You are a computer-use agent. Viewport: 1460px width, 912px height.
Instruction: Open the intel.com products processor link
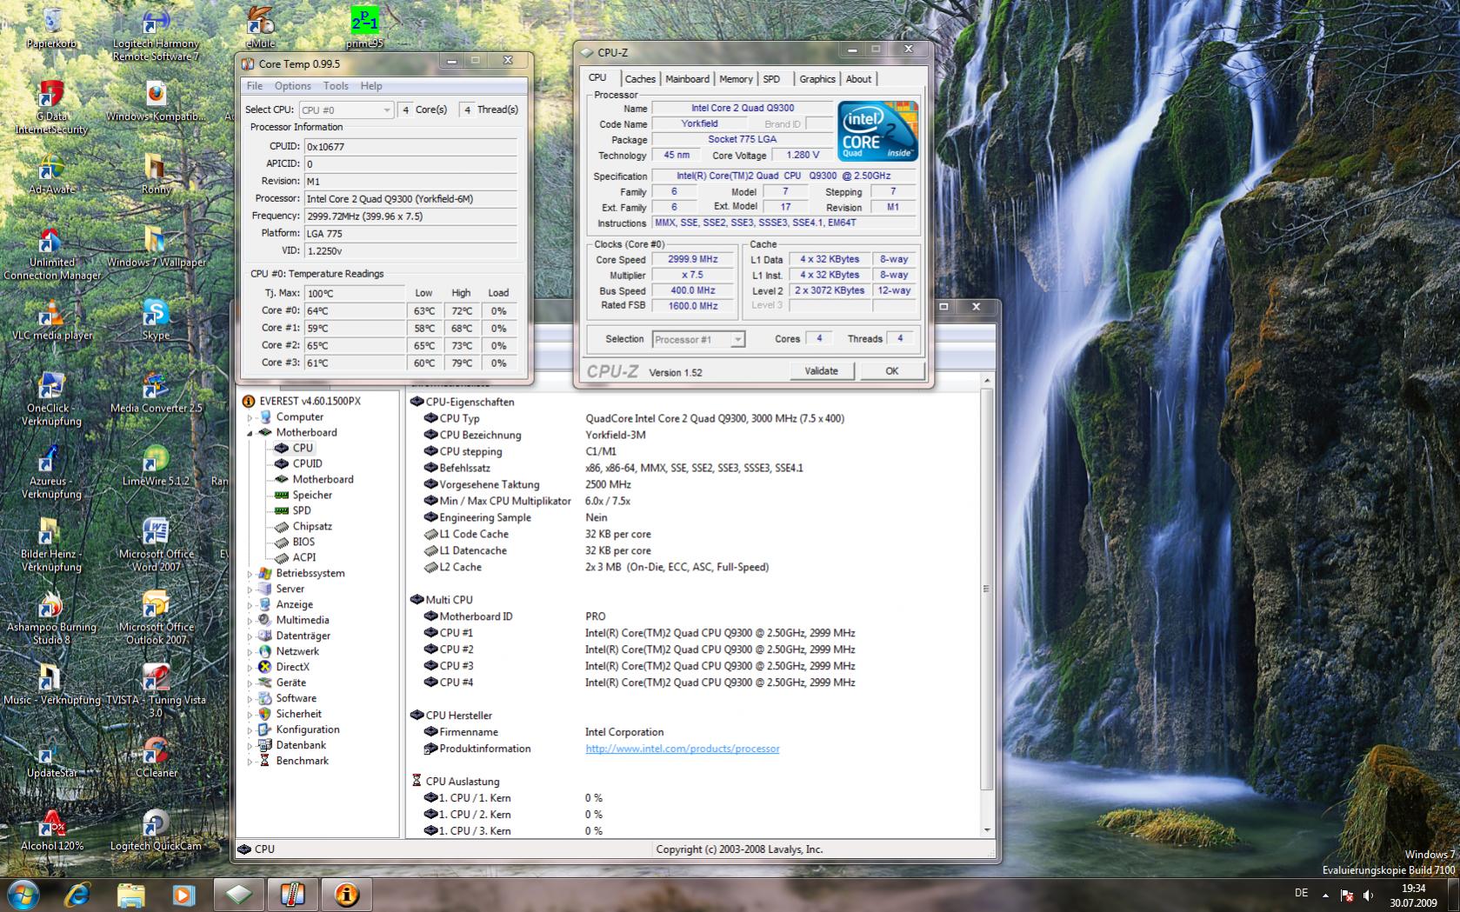pyautogui.click(x=683, y=749)
